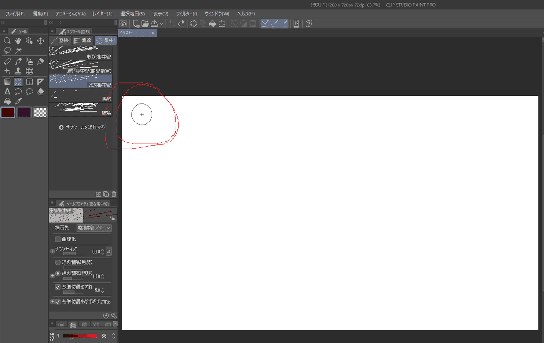Click the Save icon in toolbar
The height and width of the screenshot is (343, 544).
pyautogui.click(x=154, y=24)
